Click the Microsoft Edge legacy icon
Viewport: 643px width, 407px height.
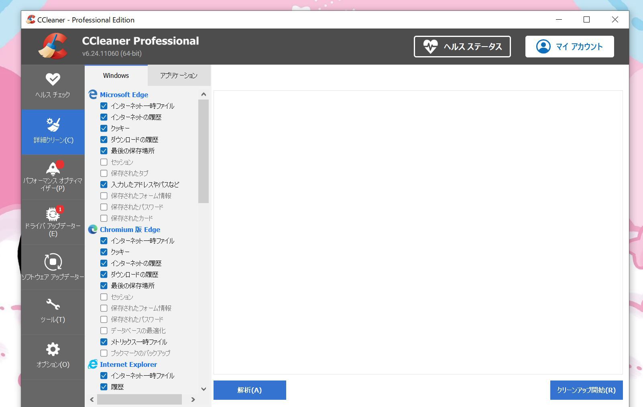click(93, 95)
